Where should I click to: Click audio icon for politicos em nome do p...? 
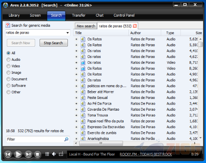click(83, 86)
